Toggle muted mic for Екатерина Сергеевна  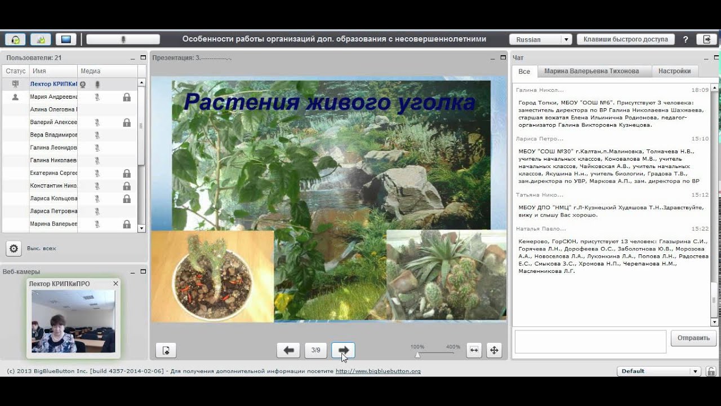click(97, 173)
